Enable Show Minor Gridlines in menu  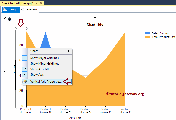pos(44,64)
